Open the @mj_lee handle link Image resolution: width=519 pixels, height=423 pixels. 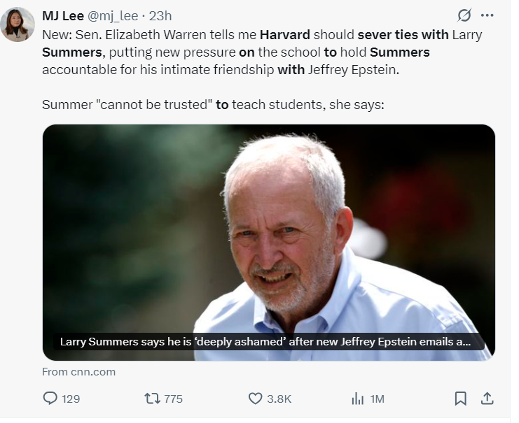[x=113, y=16]
